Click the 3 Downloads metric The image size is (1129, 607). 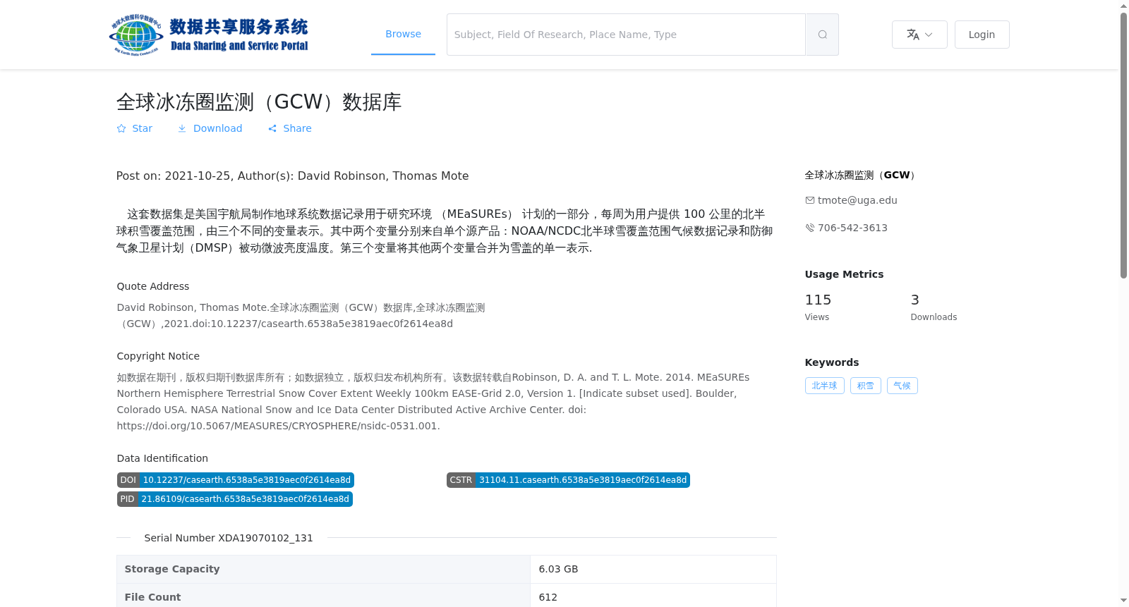pyautogui.click(x=934, y=307)
